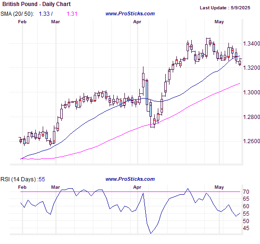260x244 pixels.
Task: Click the Apr month label on the price chart
Action: [x=137, y=22]
